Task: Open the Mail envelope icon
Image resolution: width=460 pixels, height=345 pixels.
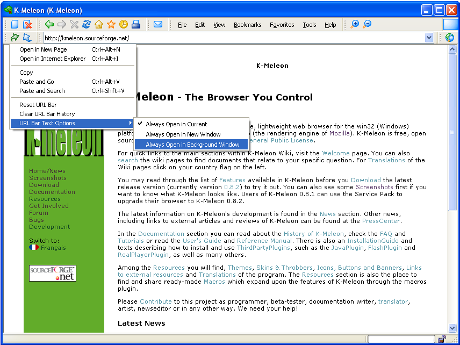Action: 158,24
